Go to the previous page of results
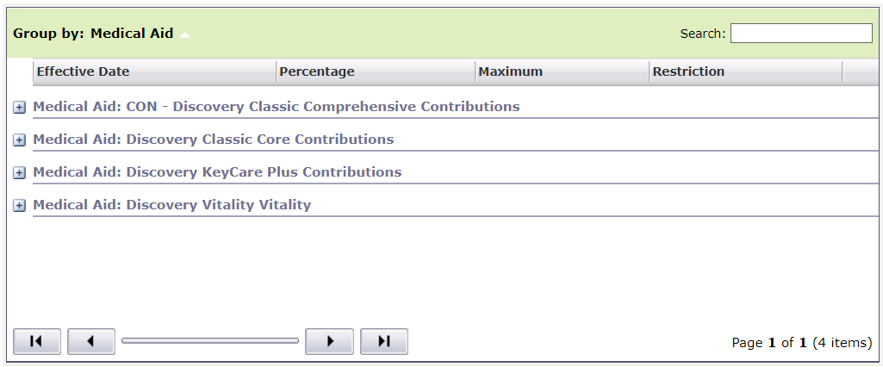 coord(90,341)
